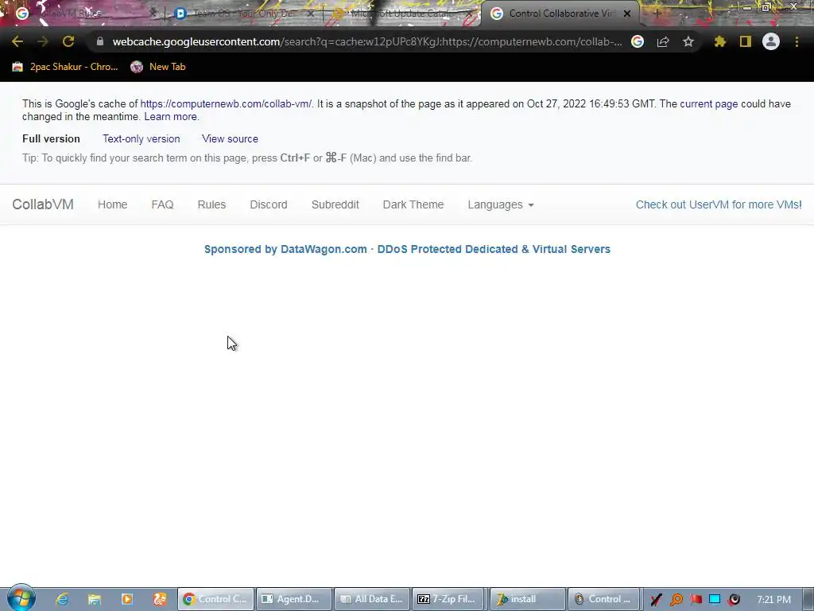
Task: Click Check out UserVM for more VMs
Action: pos(719,204)
